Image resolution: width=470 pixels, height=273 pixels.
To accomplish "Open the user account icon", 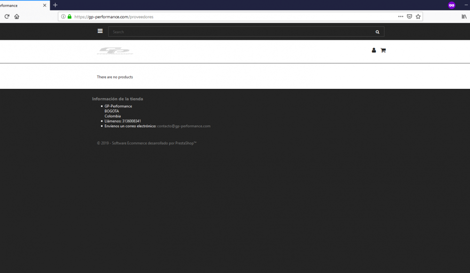I will pos(374,50).
